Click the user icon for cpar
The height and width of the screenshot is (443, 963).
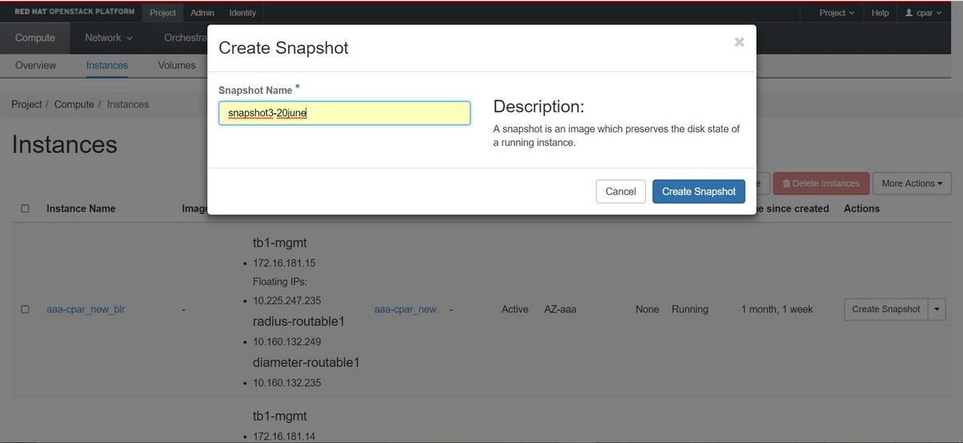[909, 13]
